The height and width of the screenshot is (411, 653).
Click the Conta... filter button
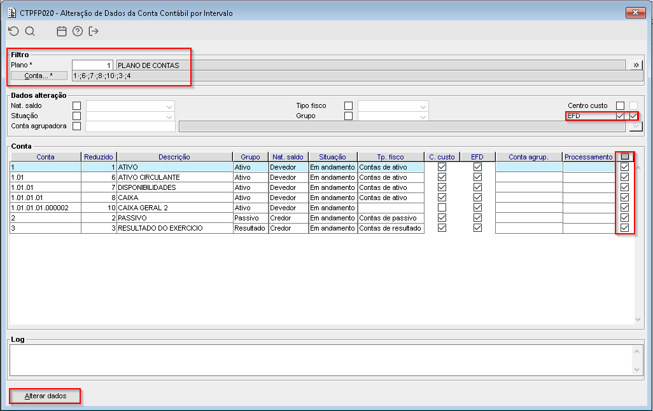coord(39,76)
